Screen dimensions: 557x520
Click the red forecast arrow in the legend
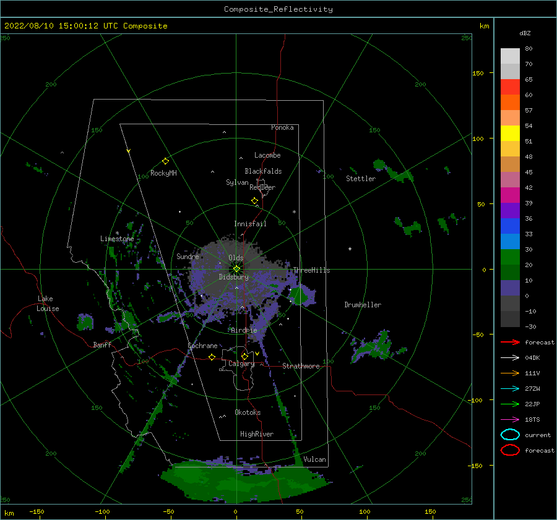coord(510,342)
